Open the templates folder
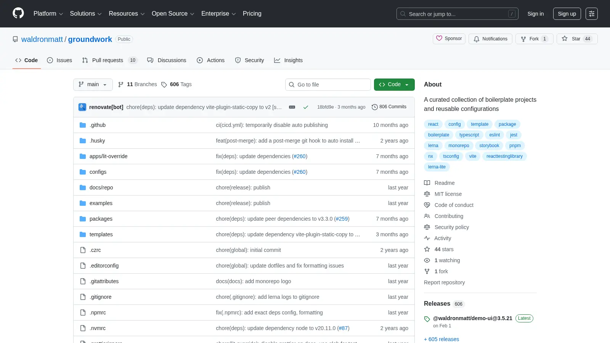Image resolution: width=610 pixels, height=343 pixels. point(101,234)
